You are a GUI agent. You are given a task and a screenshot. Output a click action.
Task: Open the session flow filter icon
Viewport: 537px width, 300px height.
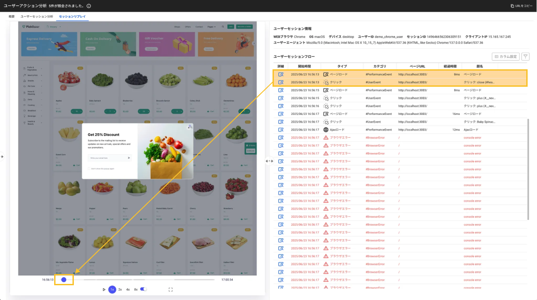[x=525, y=57]
